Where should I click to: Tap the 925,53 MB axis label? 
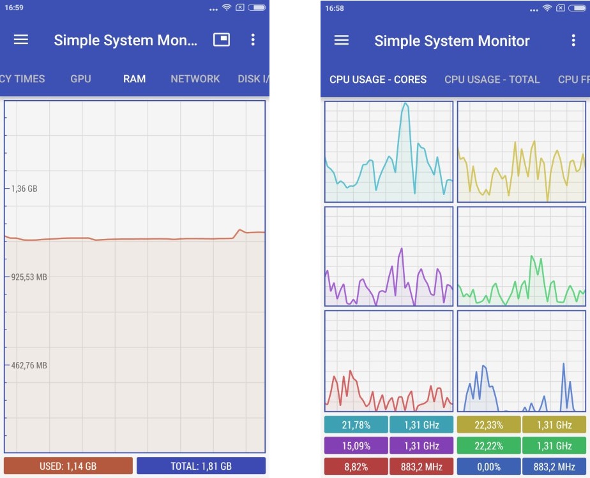coord(29,277)
